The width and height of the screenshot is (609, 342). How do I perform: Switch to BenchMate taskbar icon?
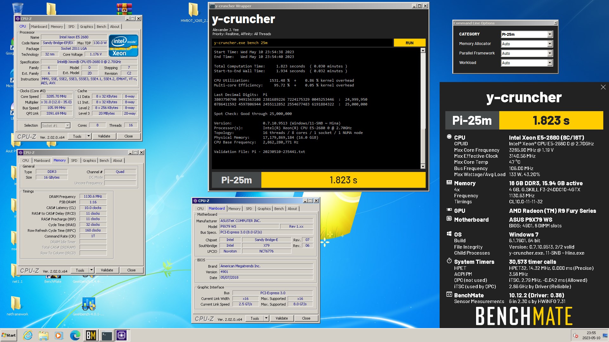tap(91, 335)
